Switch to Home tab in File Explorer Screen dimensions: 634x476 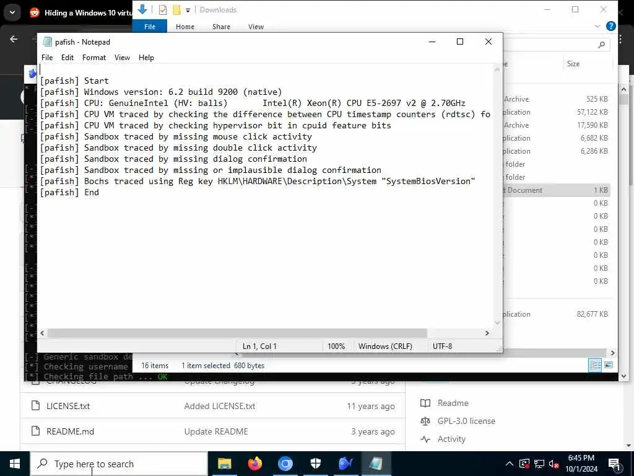point(185,26)
